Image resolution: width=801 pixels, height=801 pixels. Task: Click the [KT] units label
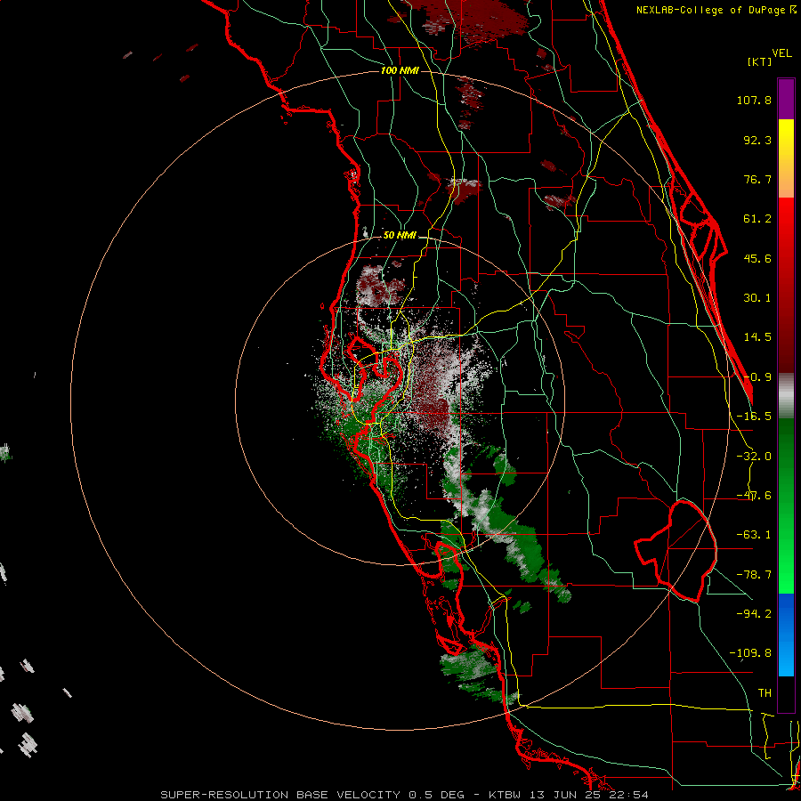[760, 61]
